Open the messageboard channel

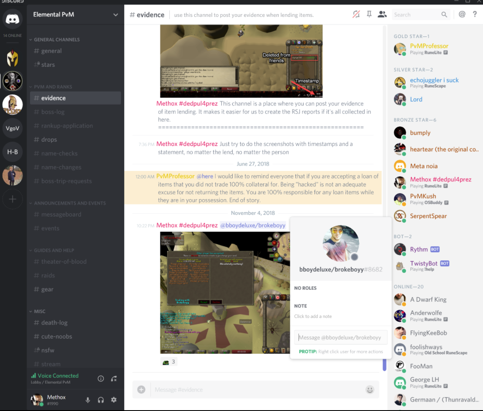coord(76,214)
